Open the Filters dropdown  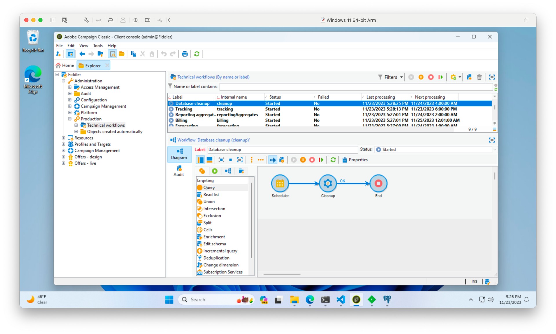click(x=390, y=77)
